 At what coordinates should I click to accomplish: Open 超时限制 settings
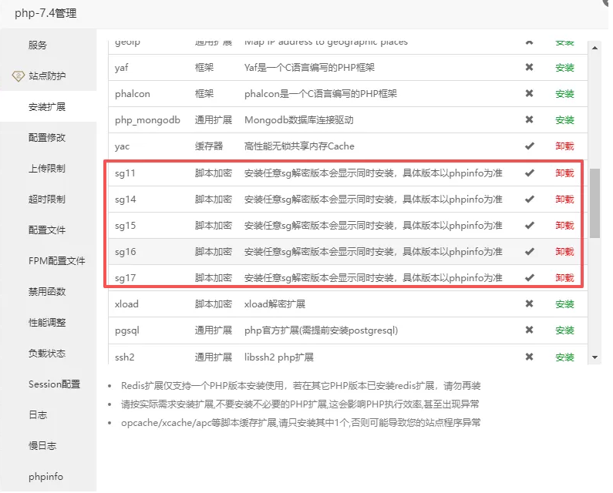click(47, 200)
